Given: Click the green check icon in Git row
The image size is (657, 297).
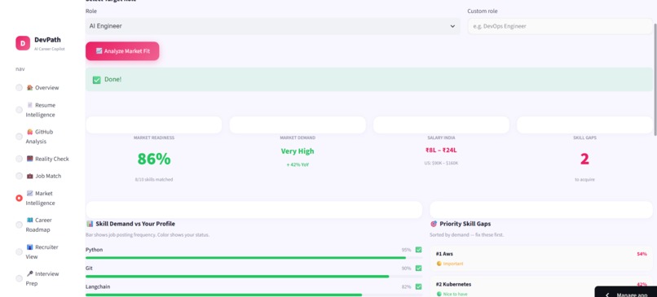Looking at the screenshot, I should pos(418,269).
